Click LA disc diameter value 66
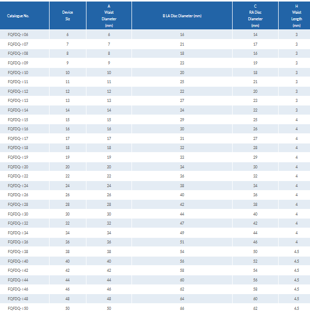310x323 pixels. (x=182, y=308)
